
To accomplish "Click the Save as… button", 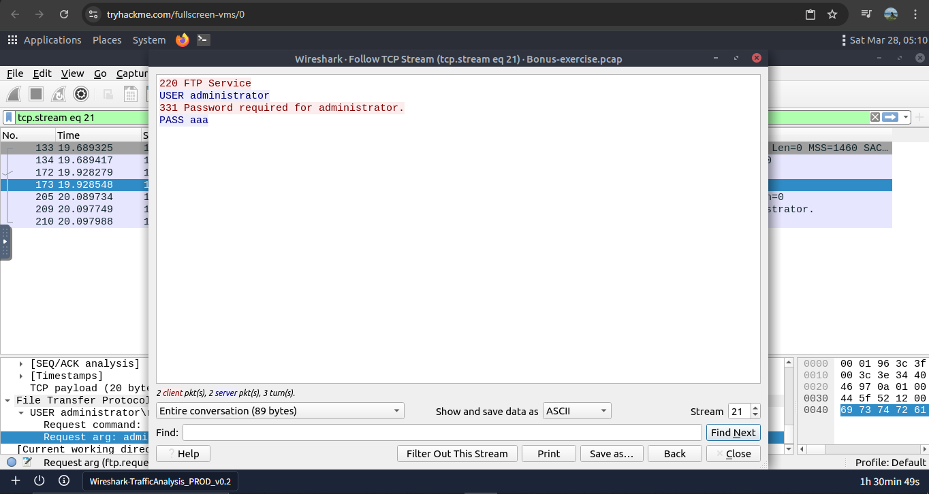I will pos(612,454).
